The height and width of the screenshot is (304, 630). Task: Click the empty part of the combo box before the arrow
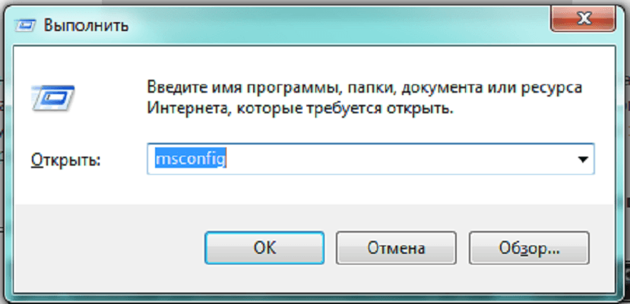(x=397, y=160)
